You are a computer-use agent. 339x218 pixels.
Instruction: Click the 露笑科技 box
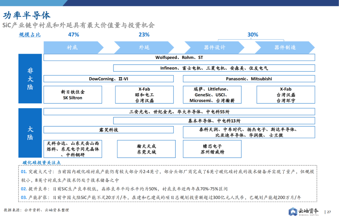109,130
